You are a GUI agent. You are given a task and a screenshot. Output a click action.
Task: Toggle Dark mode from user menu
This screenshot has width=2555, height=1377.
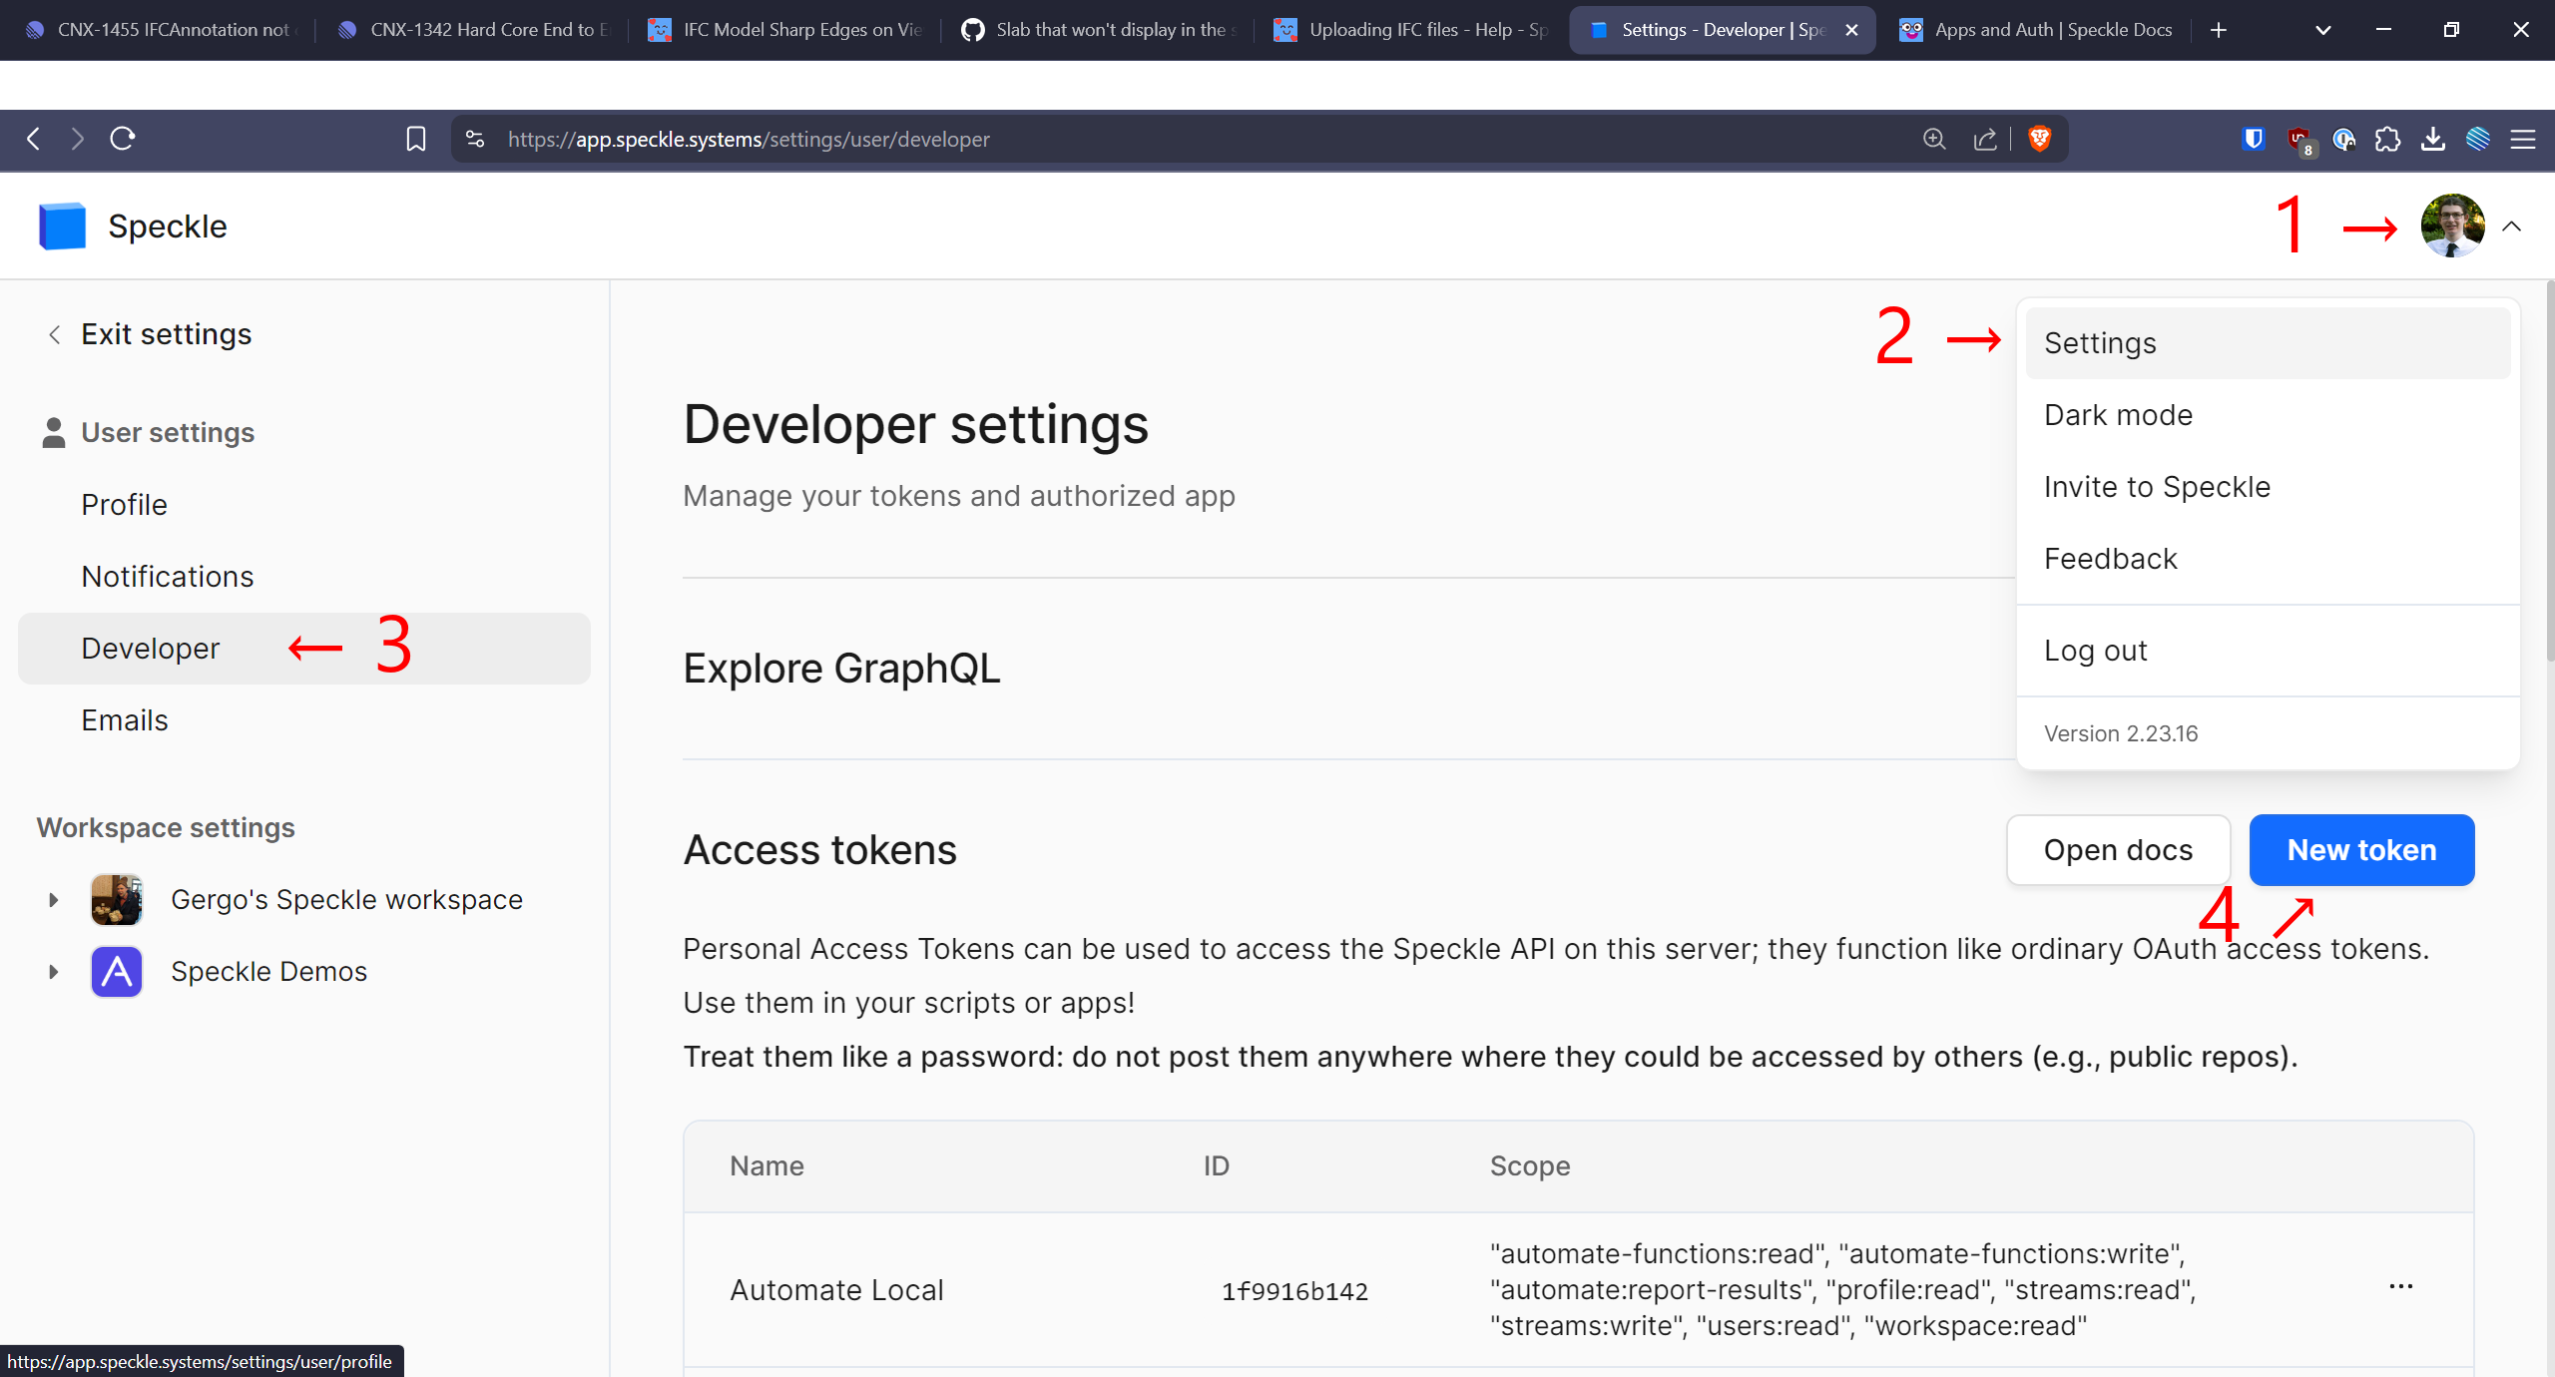tap(2268, 415)
